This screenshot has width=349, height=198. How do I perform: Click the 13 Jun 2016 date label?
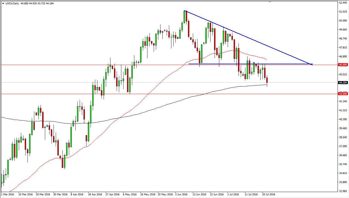coord(199,194)
